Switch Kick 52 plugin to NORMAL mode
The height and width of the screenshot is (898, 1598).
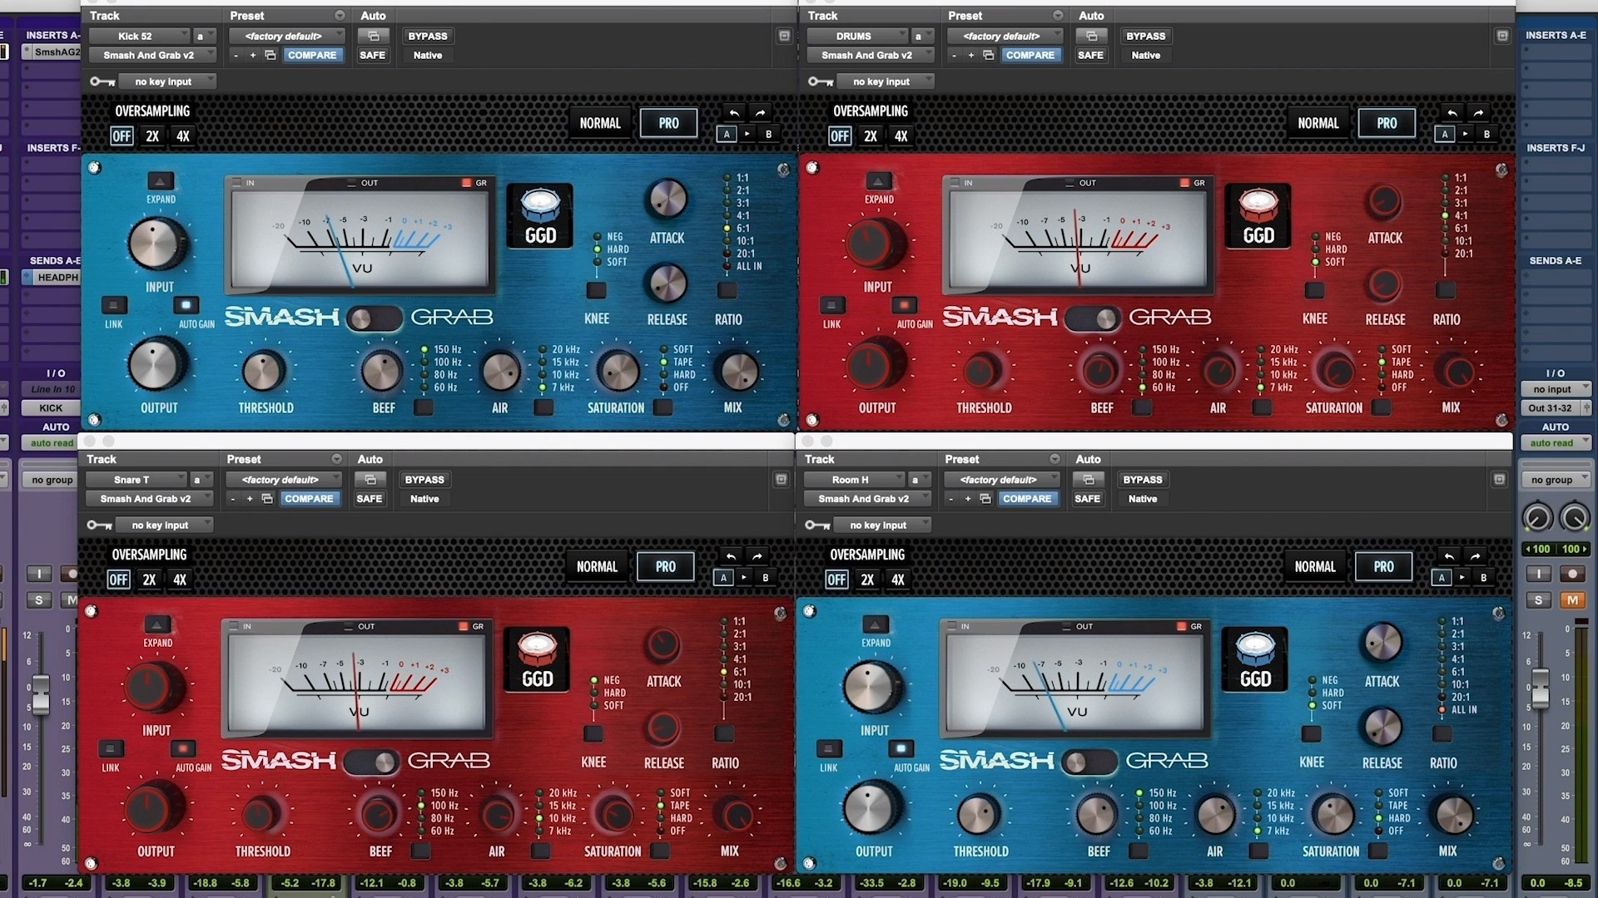(600, 123)
